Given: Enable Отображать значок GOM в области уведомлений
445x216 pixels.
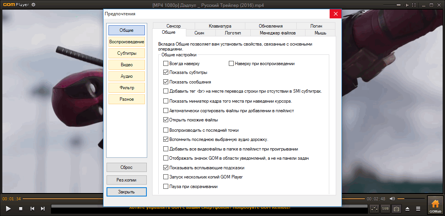Looking at the screenshot, I should tap(166, 158).
